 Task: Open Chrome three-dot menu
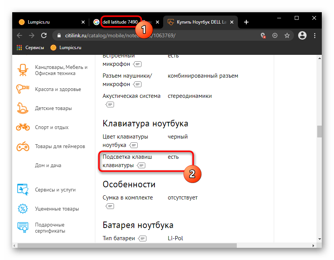[x=314, y=35]
